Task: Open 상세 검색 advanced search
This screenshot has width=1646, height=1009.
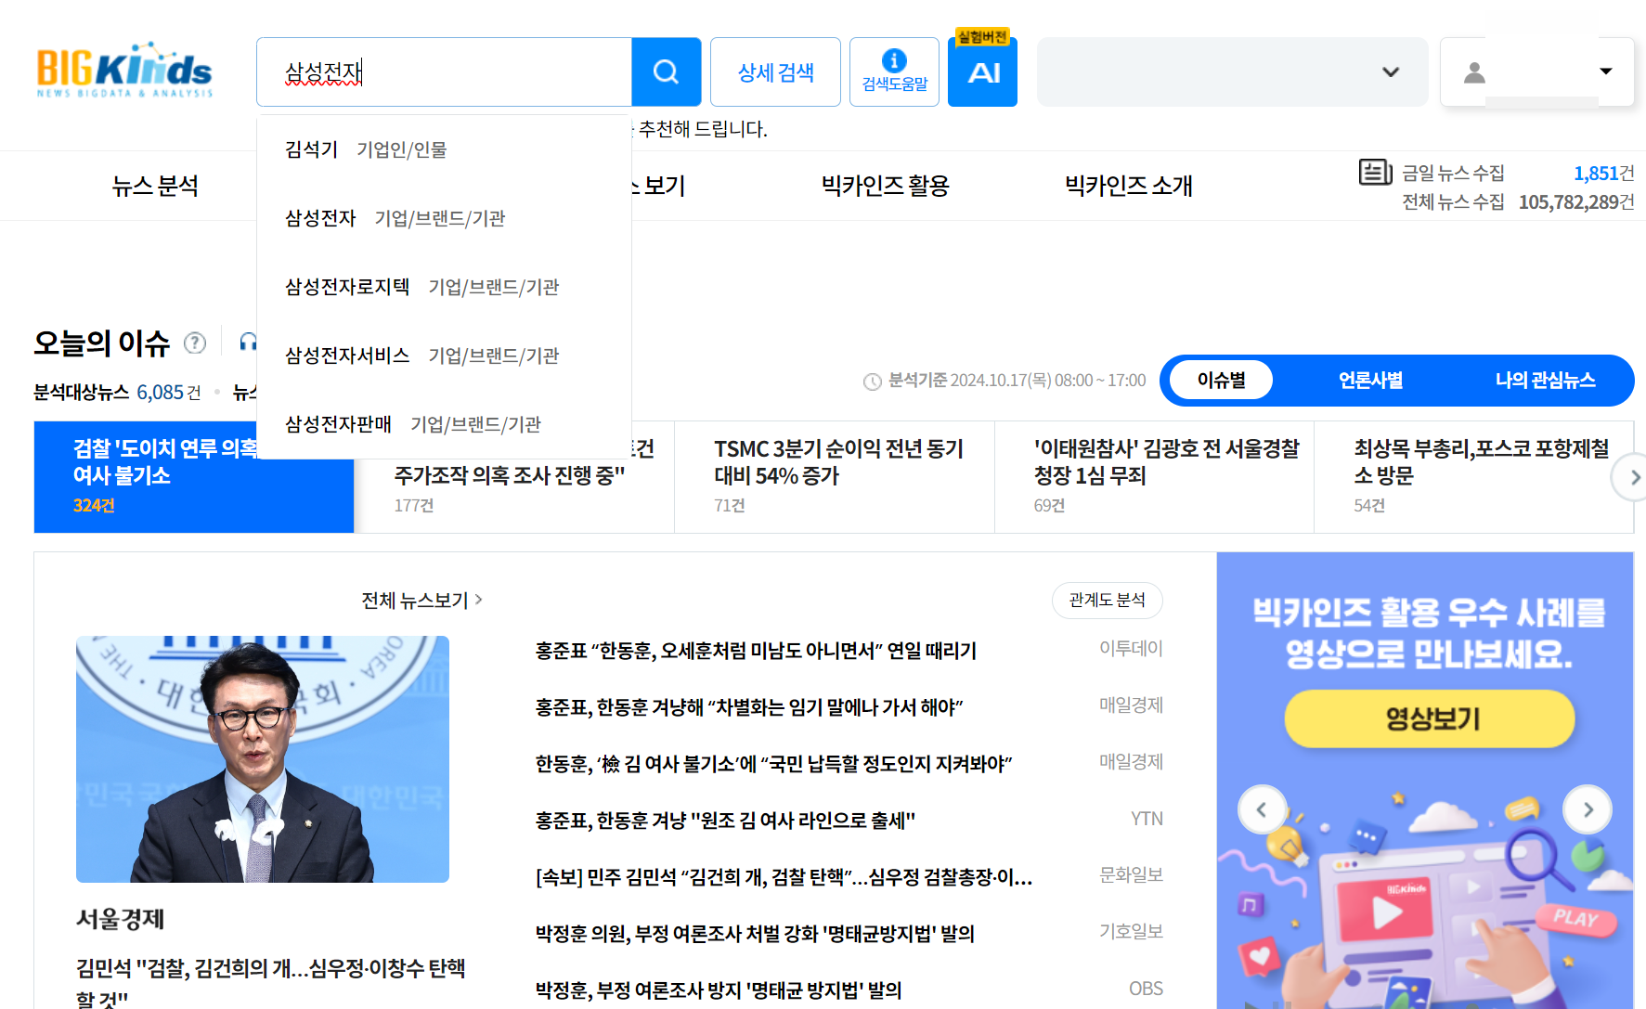Action: pyautogui.click(x=775, y=71)
